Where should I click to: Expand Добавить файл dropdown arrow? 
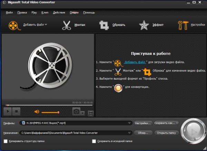[46, 24]
